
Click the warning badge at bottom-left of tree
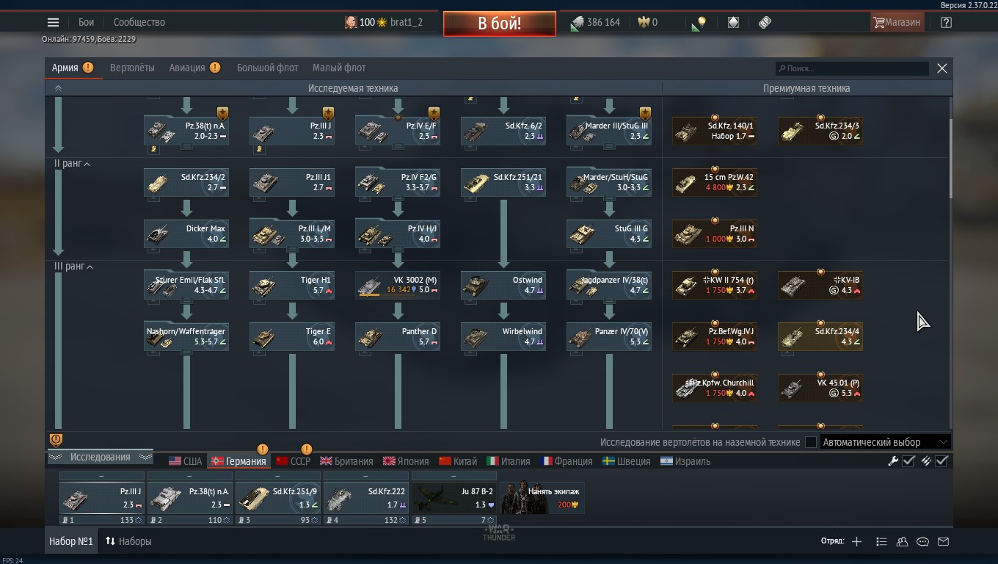pyautogui.click(x=56, y=440)
